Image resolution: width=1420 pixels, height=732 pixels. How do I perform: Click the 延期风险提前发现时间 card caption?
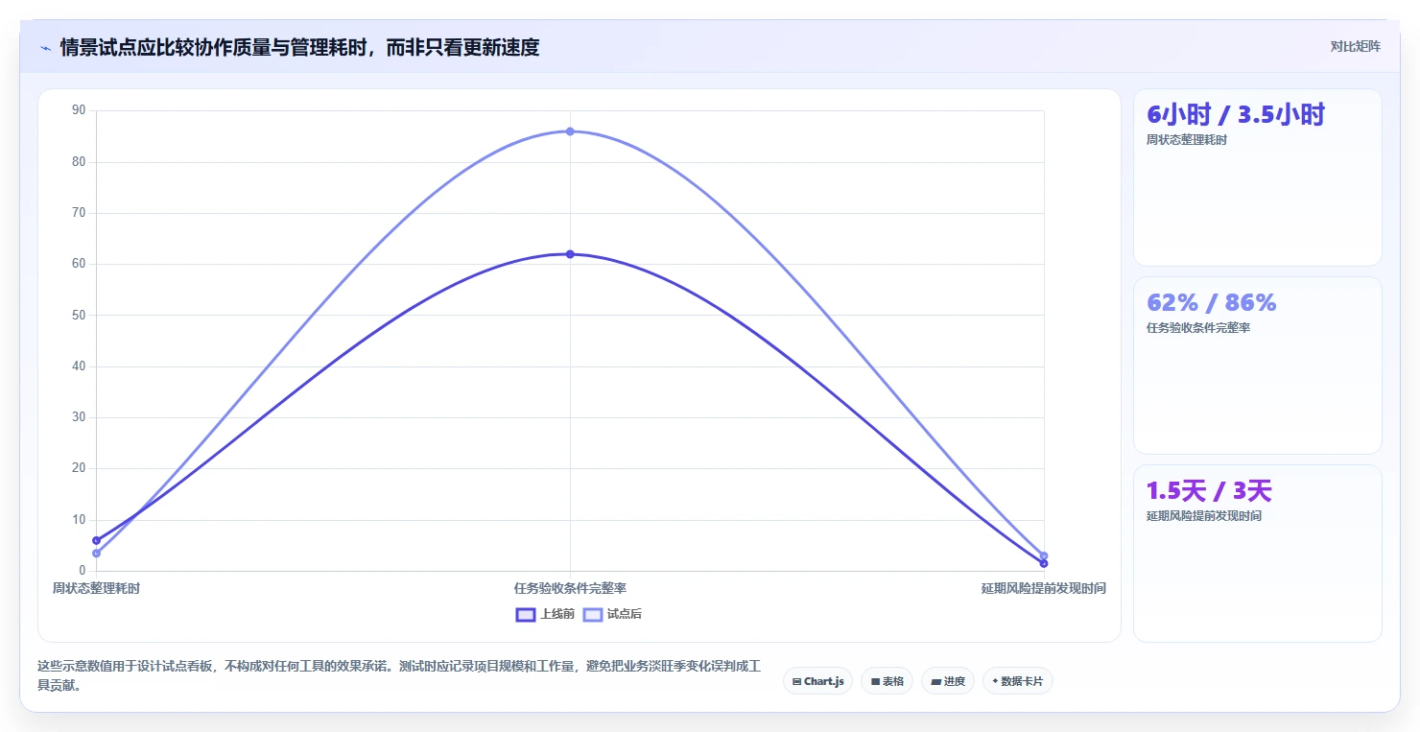click(1204, 516)
